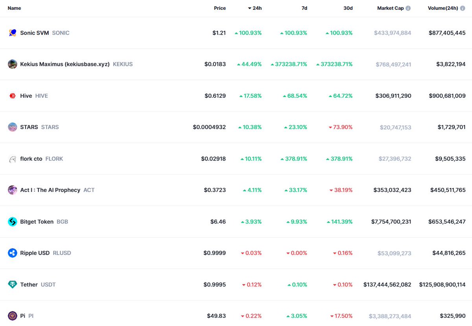Click Tether market cap $137,444,562,082
This screenshot has width=472, height=326.
pos(387,284)
